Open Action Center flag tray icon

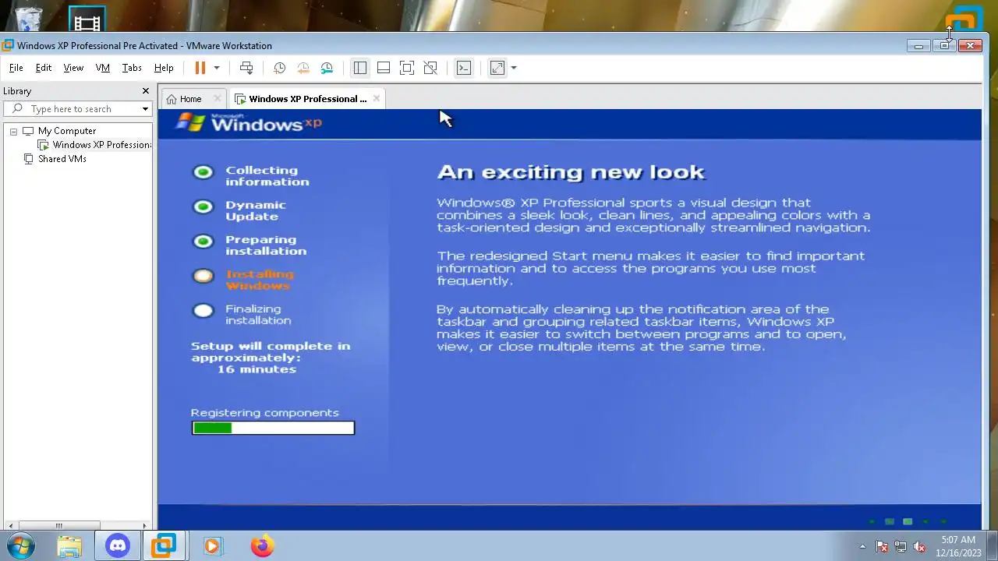click(x=882, y=546)
